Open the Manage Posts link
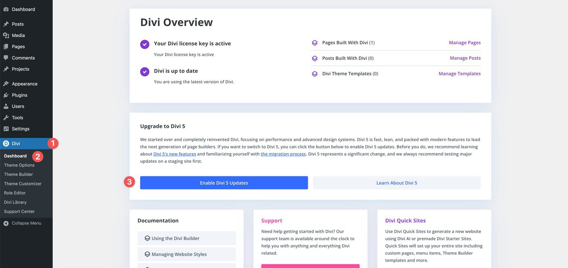The height and width of the screenshot is (268, 568). 465,58
